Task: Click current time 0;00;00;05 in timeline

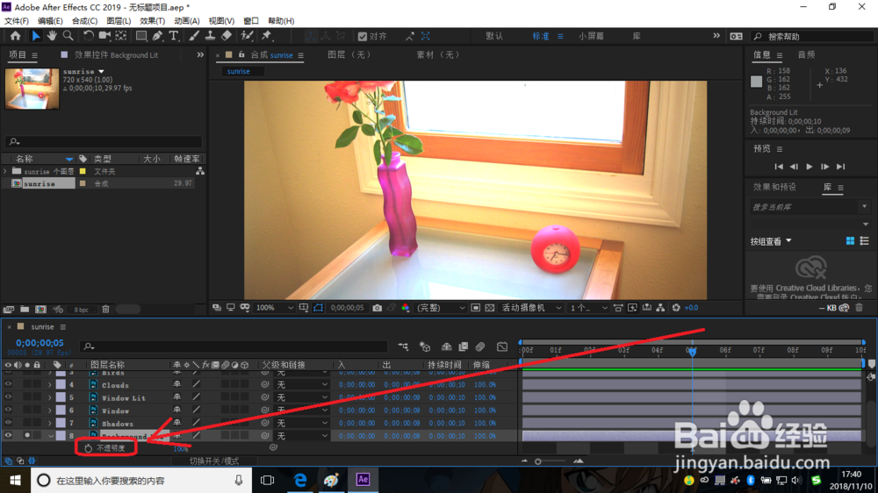Action: [40, 343]
